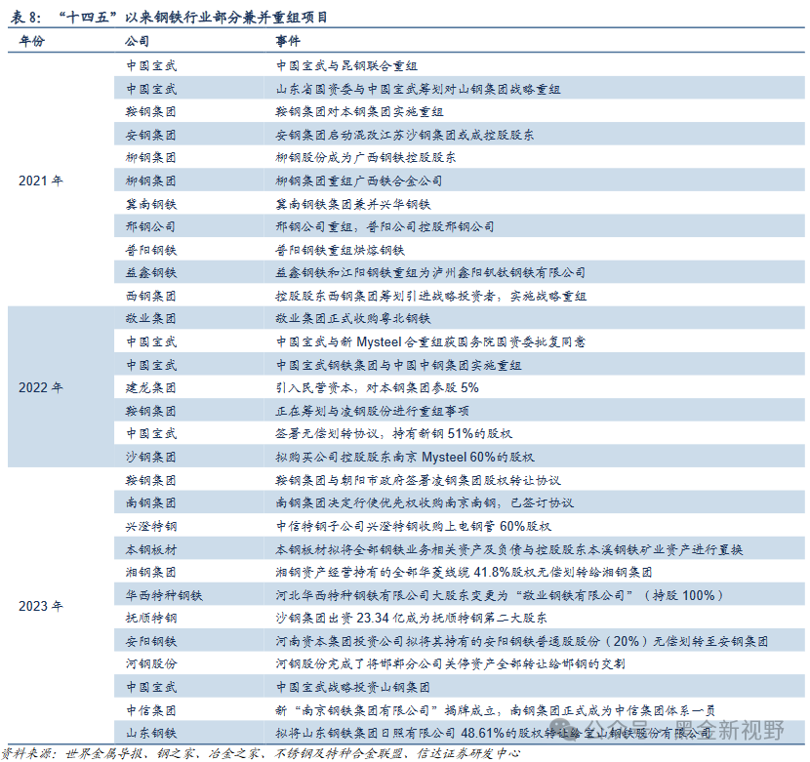Viewport: 810px width, 762px height.
Task: Select the "山东钢铁" company cell
Action: coord(151,733)
